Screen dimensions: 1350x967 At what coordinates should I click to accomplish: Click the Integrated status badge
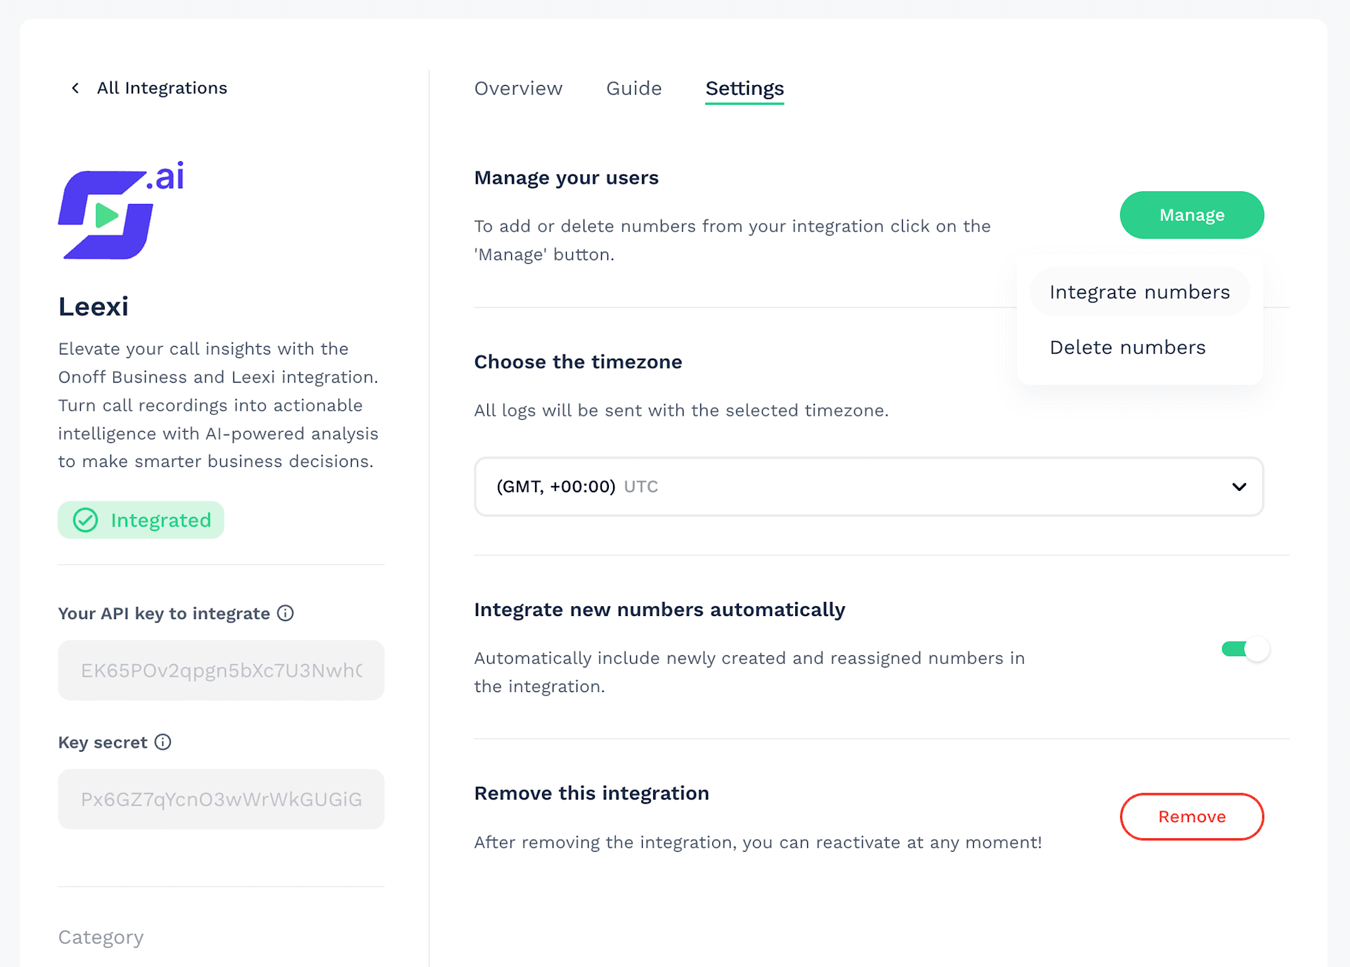pyautogui.click(x=141, y=520)
